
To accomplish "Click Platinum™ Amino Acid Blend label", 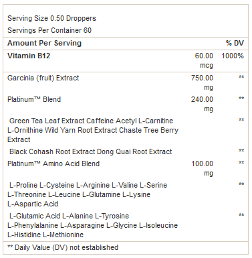I will click(53, 164).
